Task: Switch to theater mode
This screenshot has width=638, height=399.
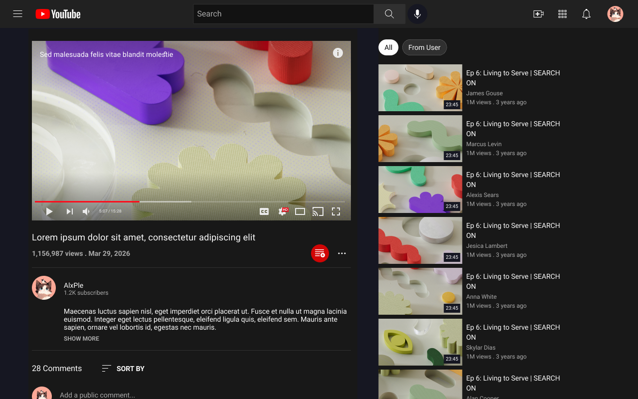Action: [x=300, y=211]
